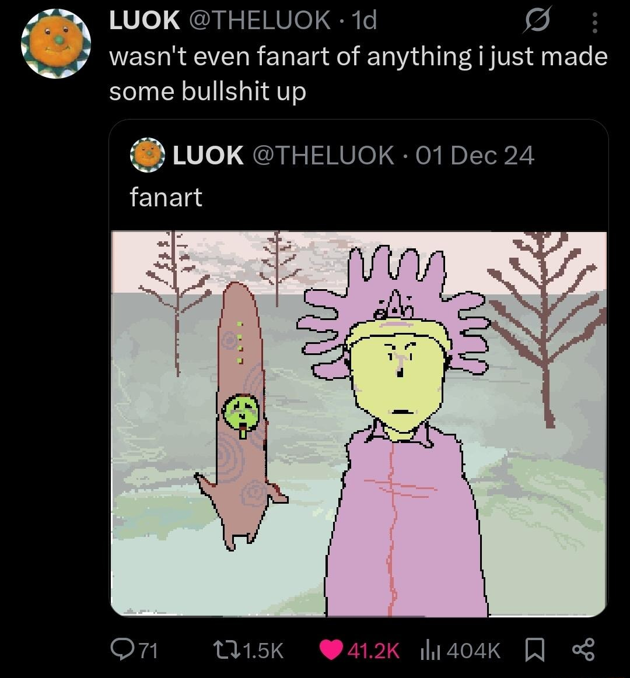Open the pixel art fanart image
The width and height of the screenshot is (630, 678).
click(x=359, y=423)
